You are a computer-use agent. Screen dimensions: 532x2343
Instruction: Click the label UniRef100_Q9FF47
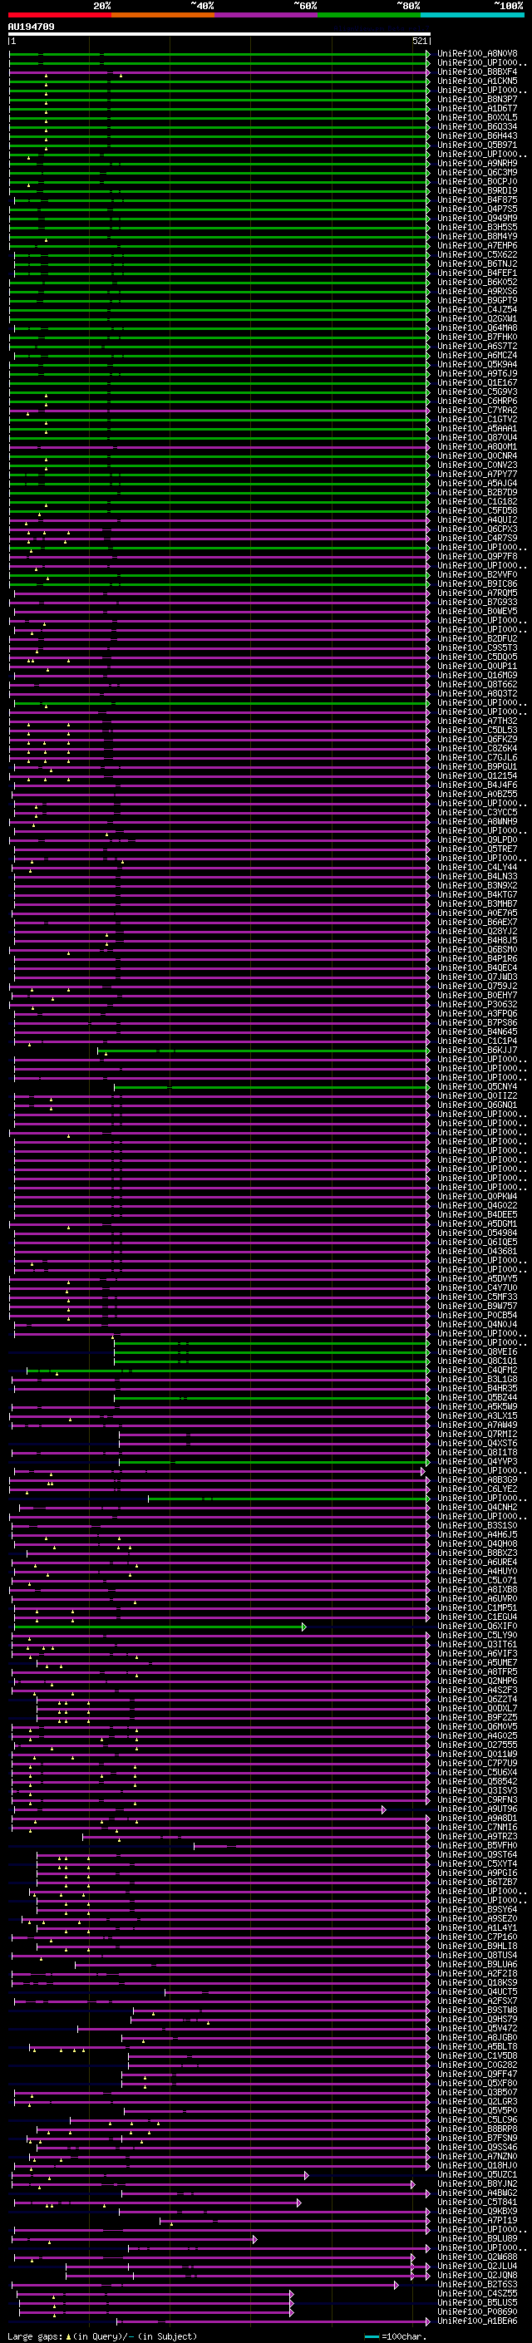click(x=477, y=2074)
